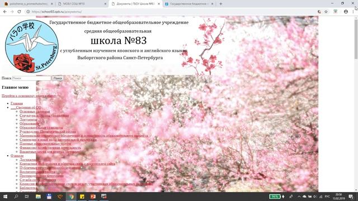
Task: Open the 'Материально-техническое обеспечение' link
Action: pyautogui.click(x=83, y=136)
